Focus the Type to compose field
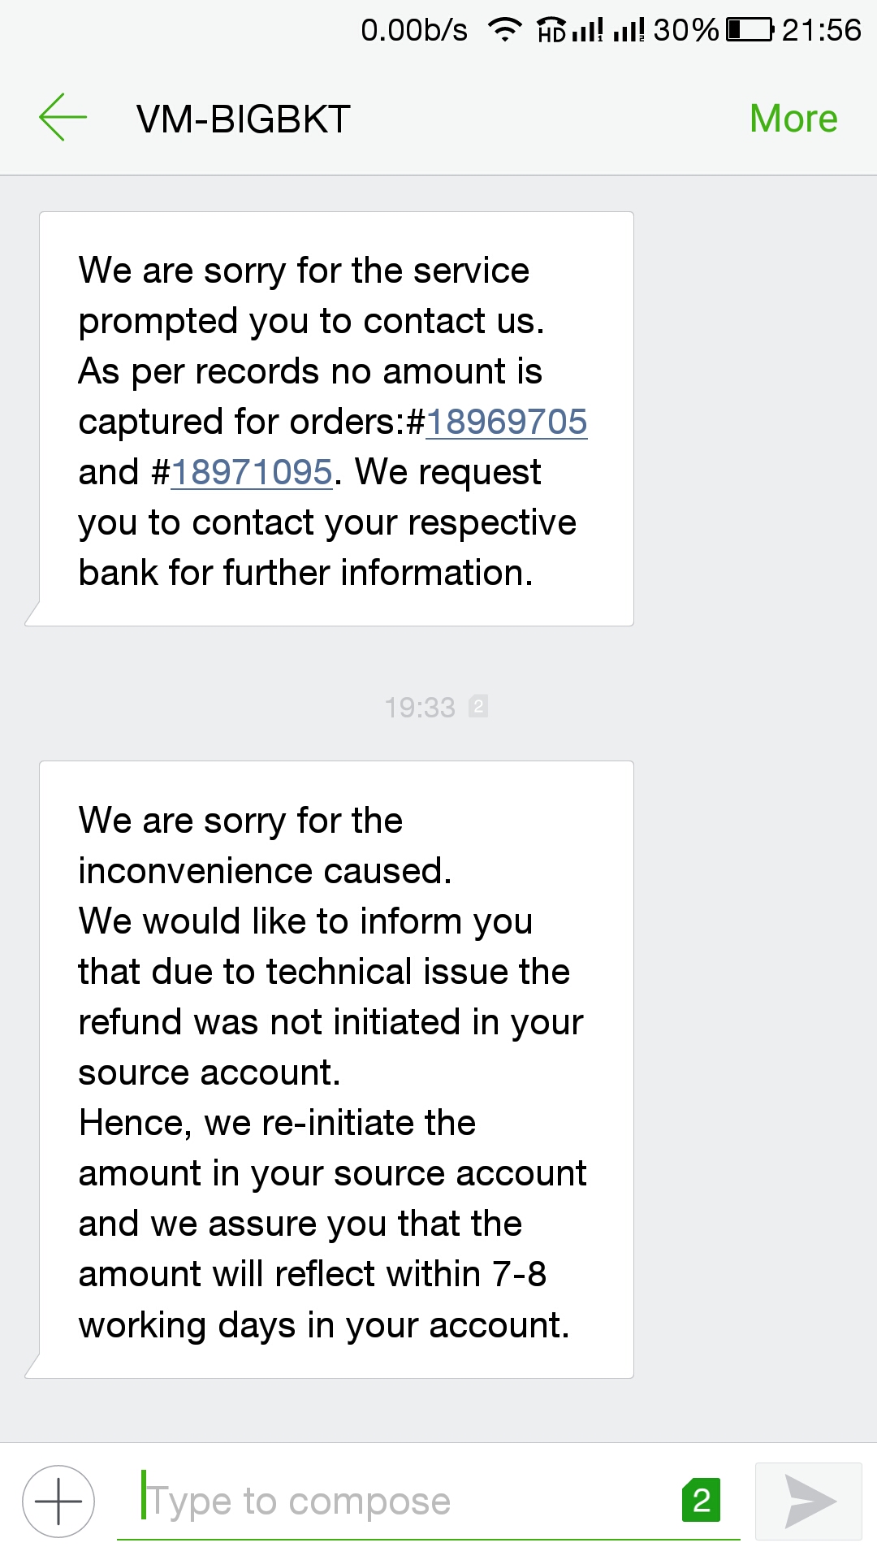877x1560 pixels. tap(406, 1501)
